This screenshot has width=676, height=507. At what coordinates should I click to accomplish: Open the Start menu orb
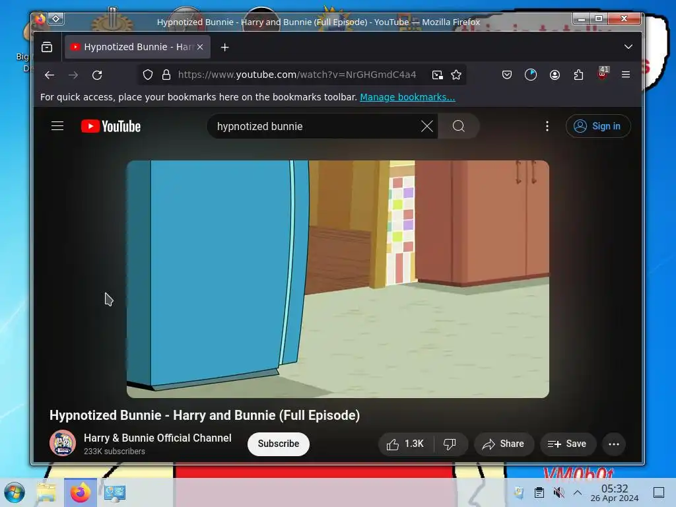pos(15,492)
